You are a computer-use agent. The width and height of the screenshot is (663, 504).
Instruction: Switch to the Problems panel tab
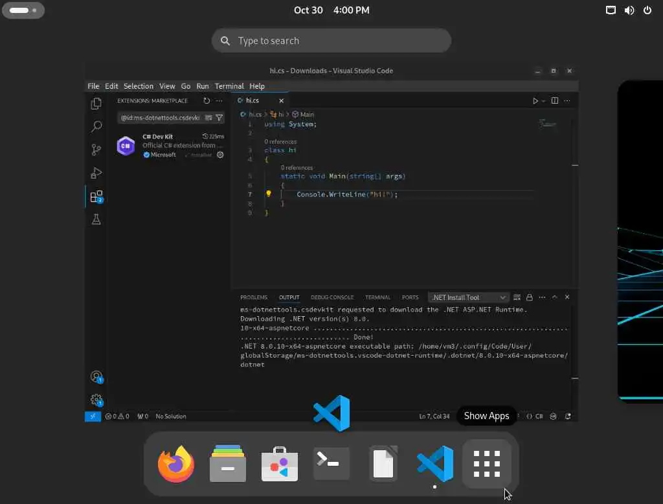pos(254,297)
